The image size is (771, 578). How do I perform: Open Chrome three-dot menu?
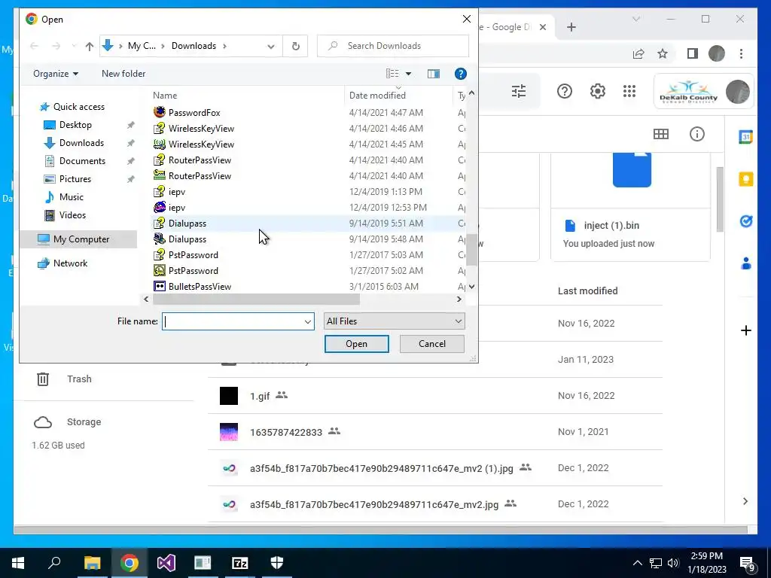tap(741, 53)
